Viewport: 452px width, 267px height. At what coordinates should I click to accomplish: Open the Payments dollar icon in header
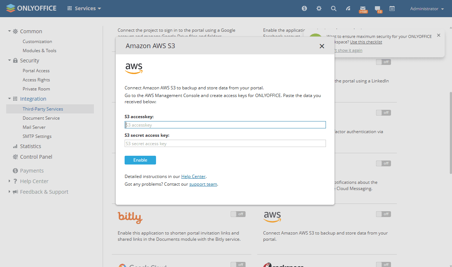tap(304, 8)
